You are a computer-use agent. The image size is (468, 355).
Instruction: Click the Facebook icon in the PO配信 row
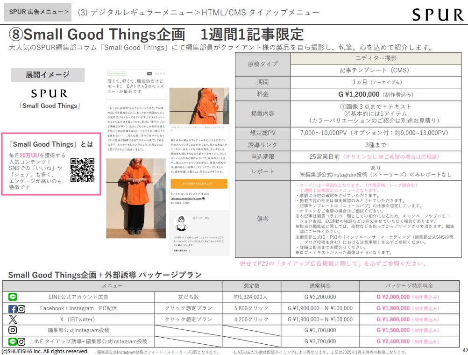[13, 308]
